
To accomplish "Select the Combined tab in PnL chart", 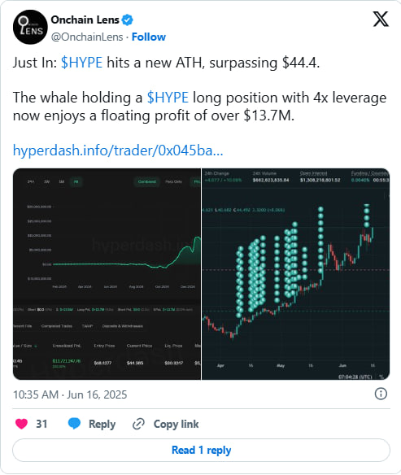I will [147, 181].
